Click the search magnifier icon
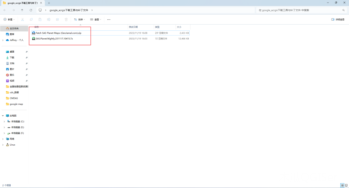The image size is (349, 188). [x=344, y=10]
